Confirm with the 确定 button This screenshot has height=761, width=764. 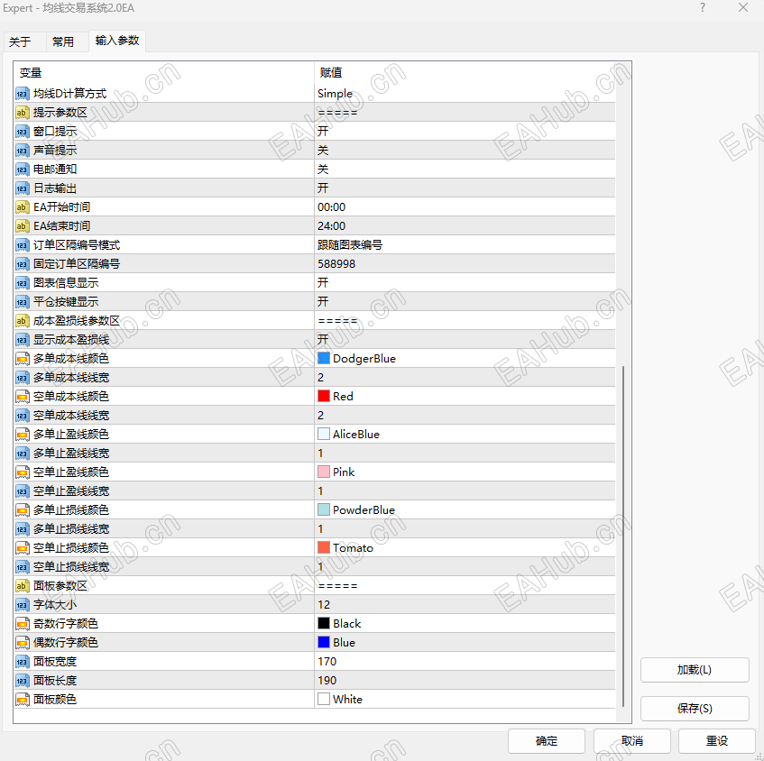(x=547, y=741)
